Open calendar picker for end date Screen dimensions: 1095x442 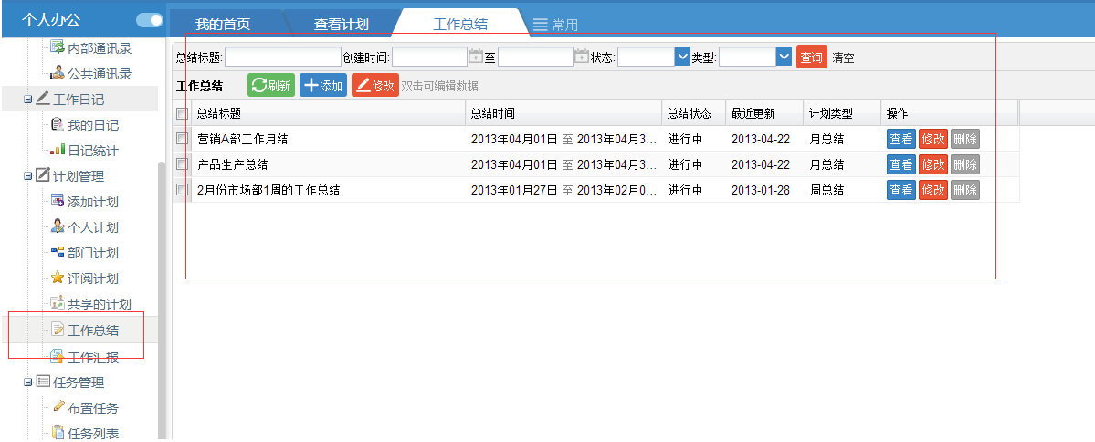[582, 57]
